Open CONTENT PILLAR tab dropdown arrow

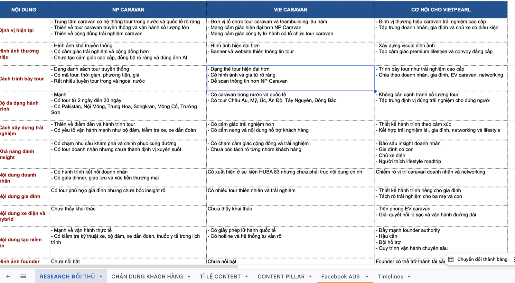310,276
